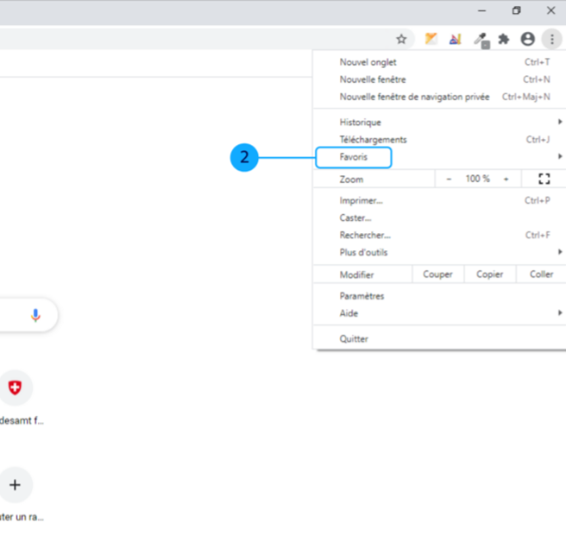Decrease zoom with the minus button

tap(449, 179)
